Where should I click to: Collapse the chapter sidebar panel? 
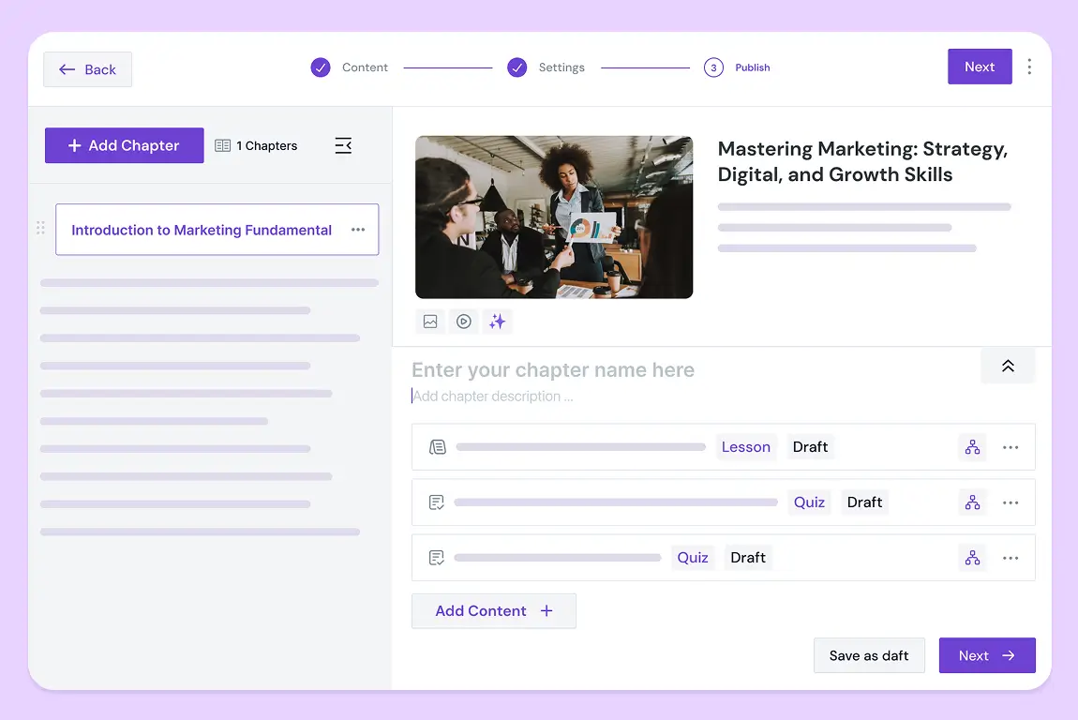(x=343, y=146)
